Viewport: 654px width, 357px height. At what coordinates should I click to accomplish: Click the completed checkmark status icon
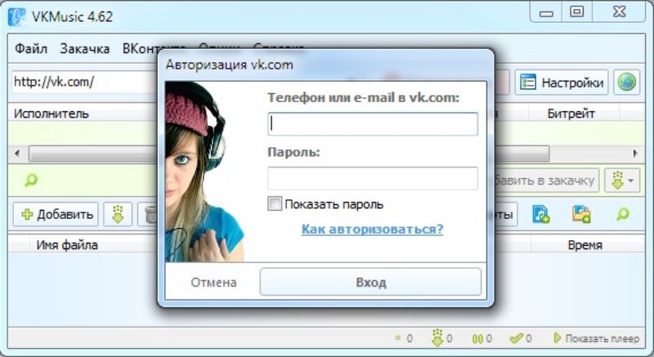point(517,338)
